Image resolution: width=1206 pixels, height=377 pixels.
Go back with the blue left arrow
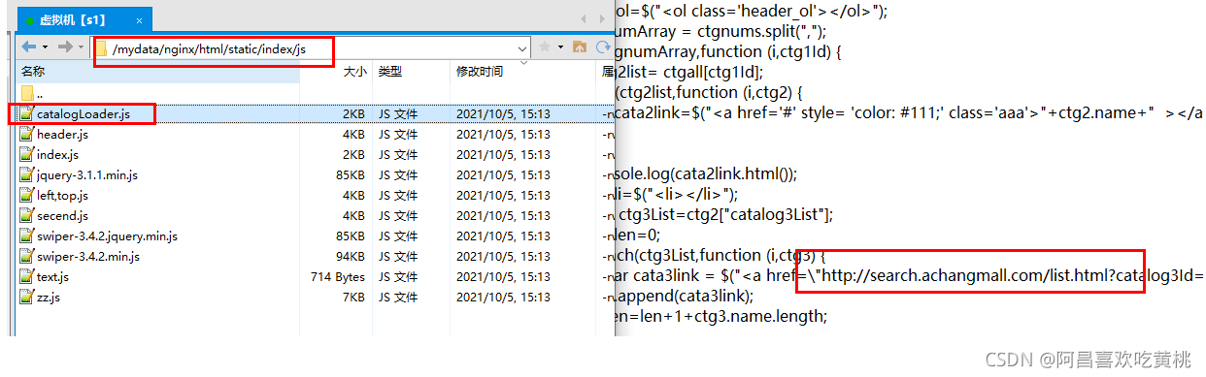click(x=29, y=47)
